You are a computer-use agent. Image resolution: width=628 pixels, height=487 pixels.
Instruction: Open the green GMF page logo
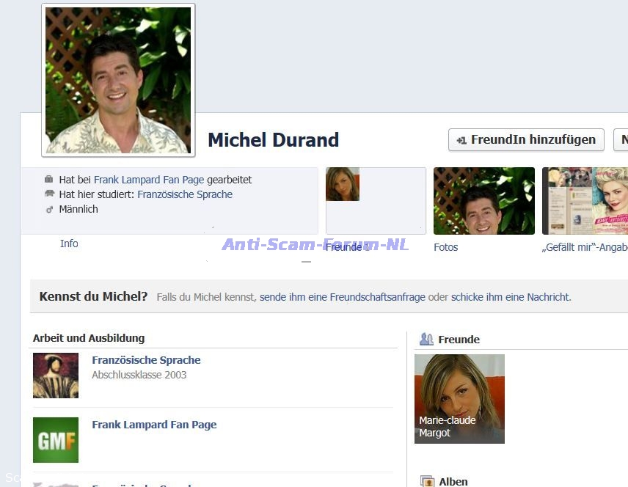[x=56, y=440]
